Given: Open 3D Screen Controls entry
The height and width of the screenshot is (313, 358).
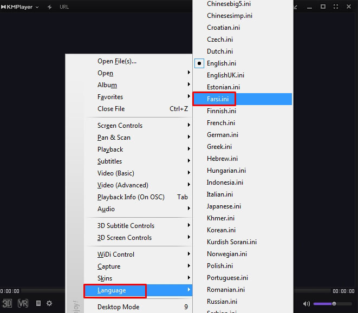Looking at the screenshot, I should (138, 237).
